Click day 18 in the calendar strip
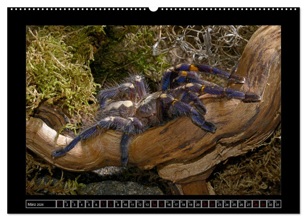 tap(183, 204)
